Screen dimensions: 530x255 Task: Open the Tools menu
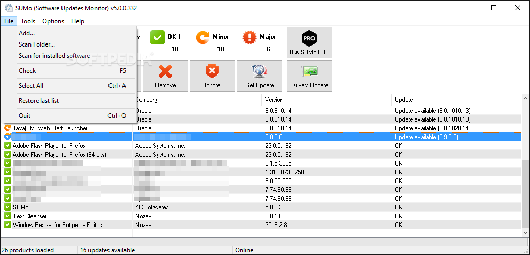[28, 21]
